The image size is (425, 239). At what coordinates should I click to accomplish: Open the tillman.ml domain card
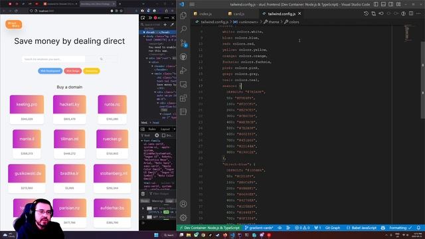tap(69, 144)
